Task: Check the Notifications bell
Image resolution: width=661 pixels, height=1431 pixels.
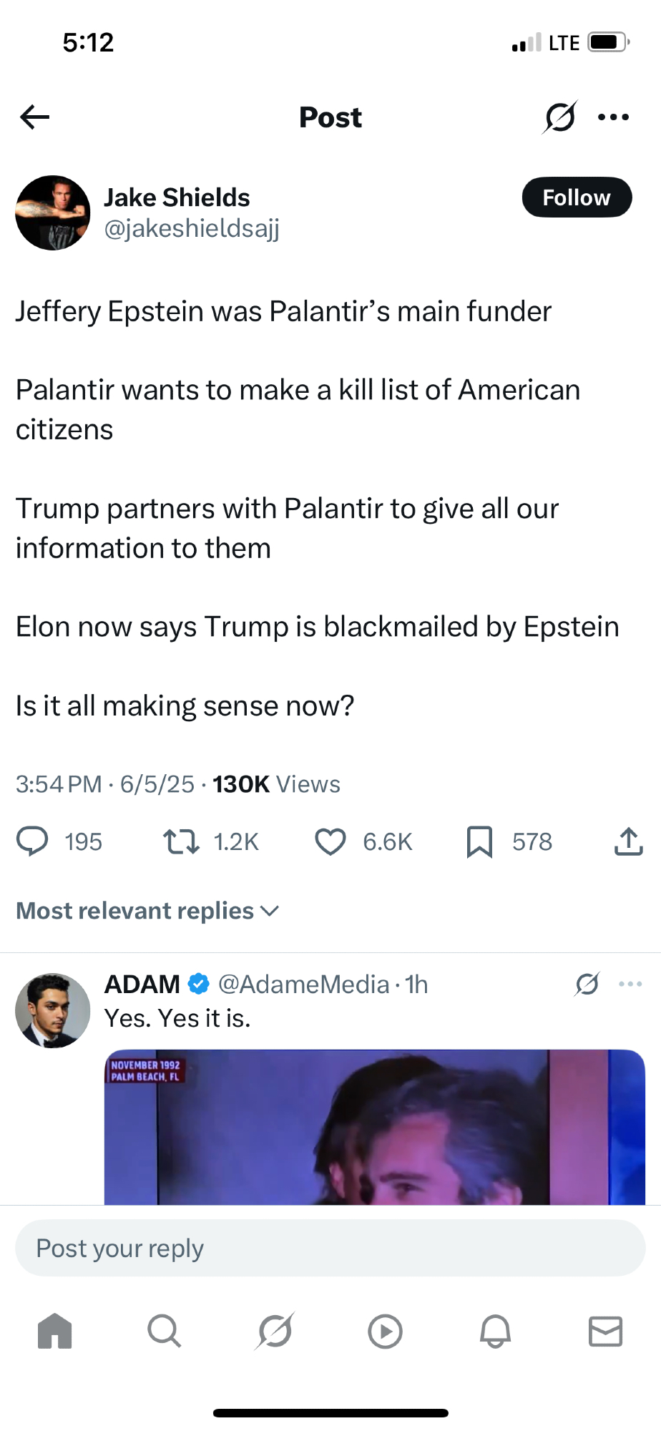Action: pyautogui.click(x=495, y=1332)
